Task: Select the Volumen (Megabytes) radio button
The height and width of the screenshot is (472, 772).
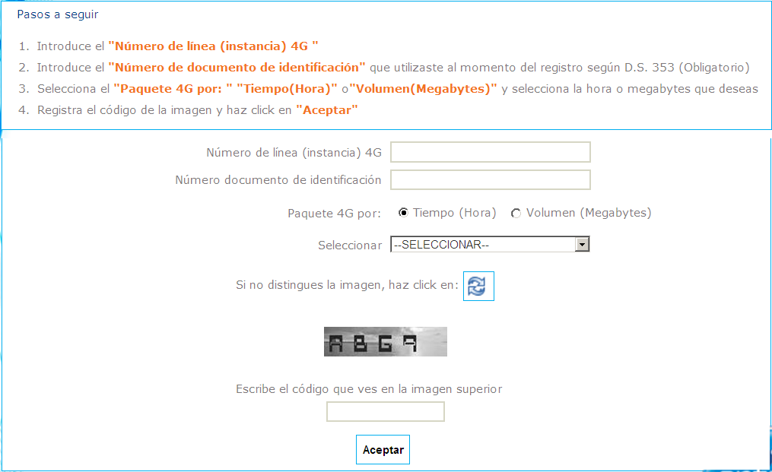Action: coord(516,213)
